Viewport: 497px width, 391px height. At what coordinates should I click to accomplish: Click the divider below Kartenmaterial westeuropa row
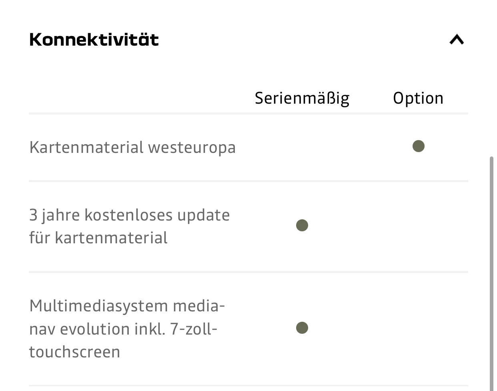pos(248,181)
